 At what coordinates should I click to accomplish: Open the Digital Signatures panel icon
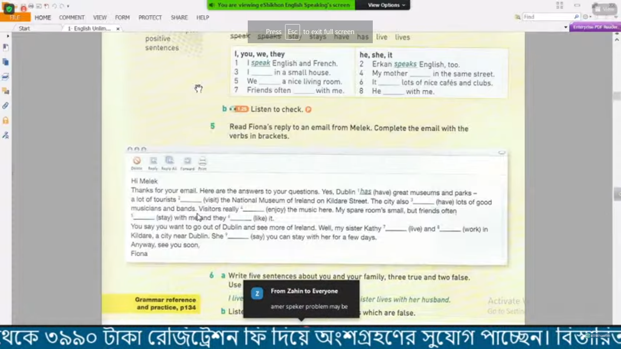5,135
